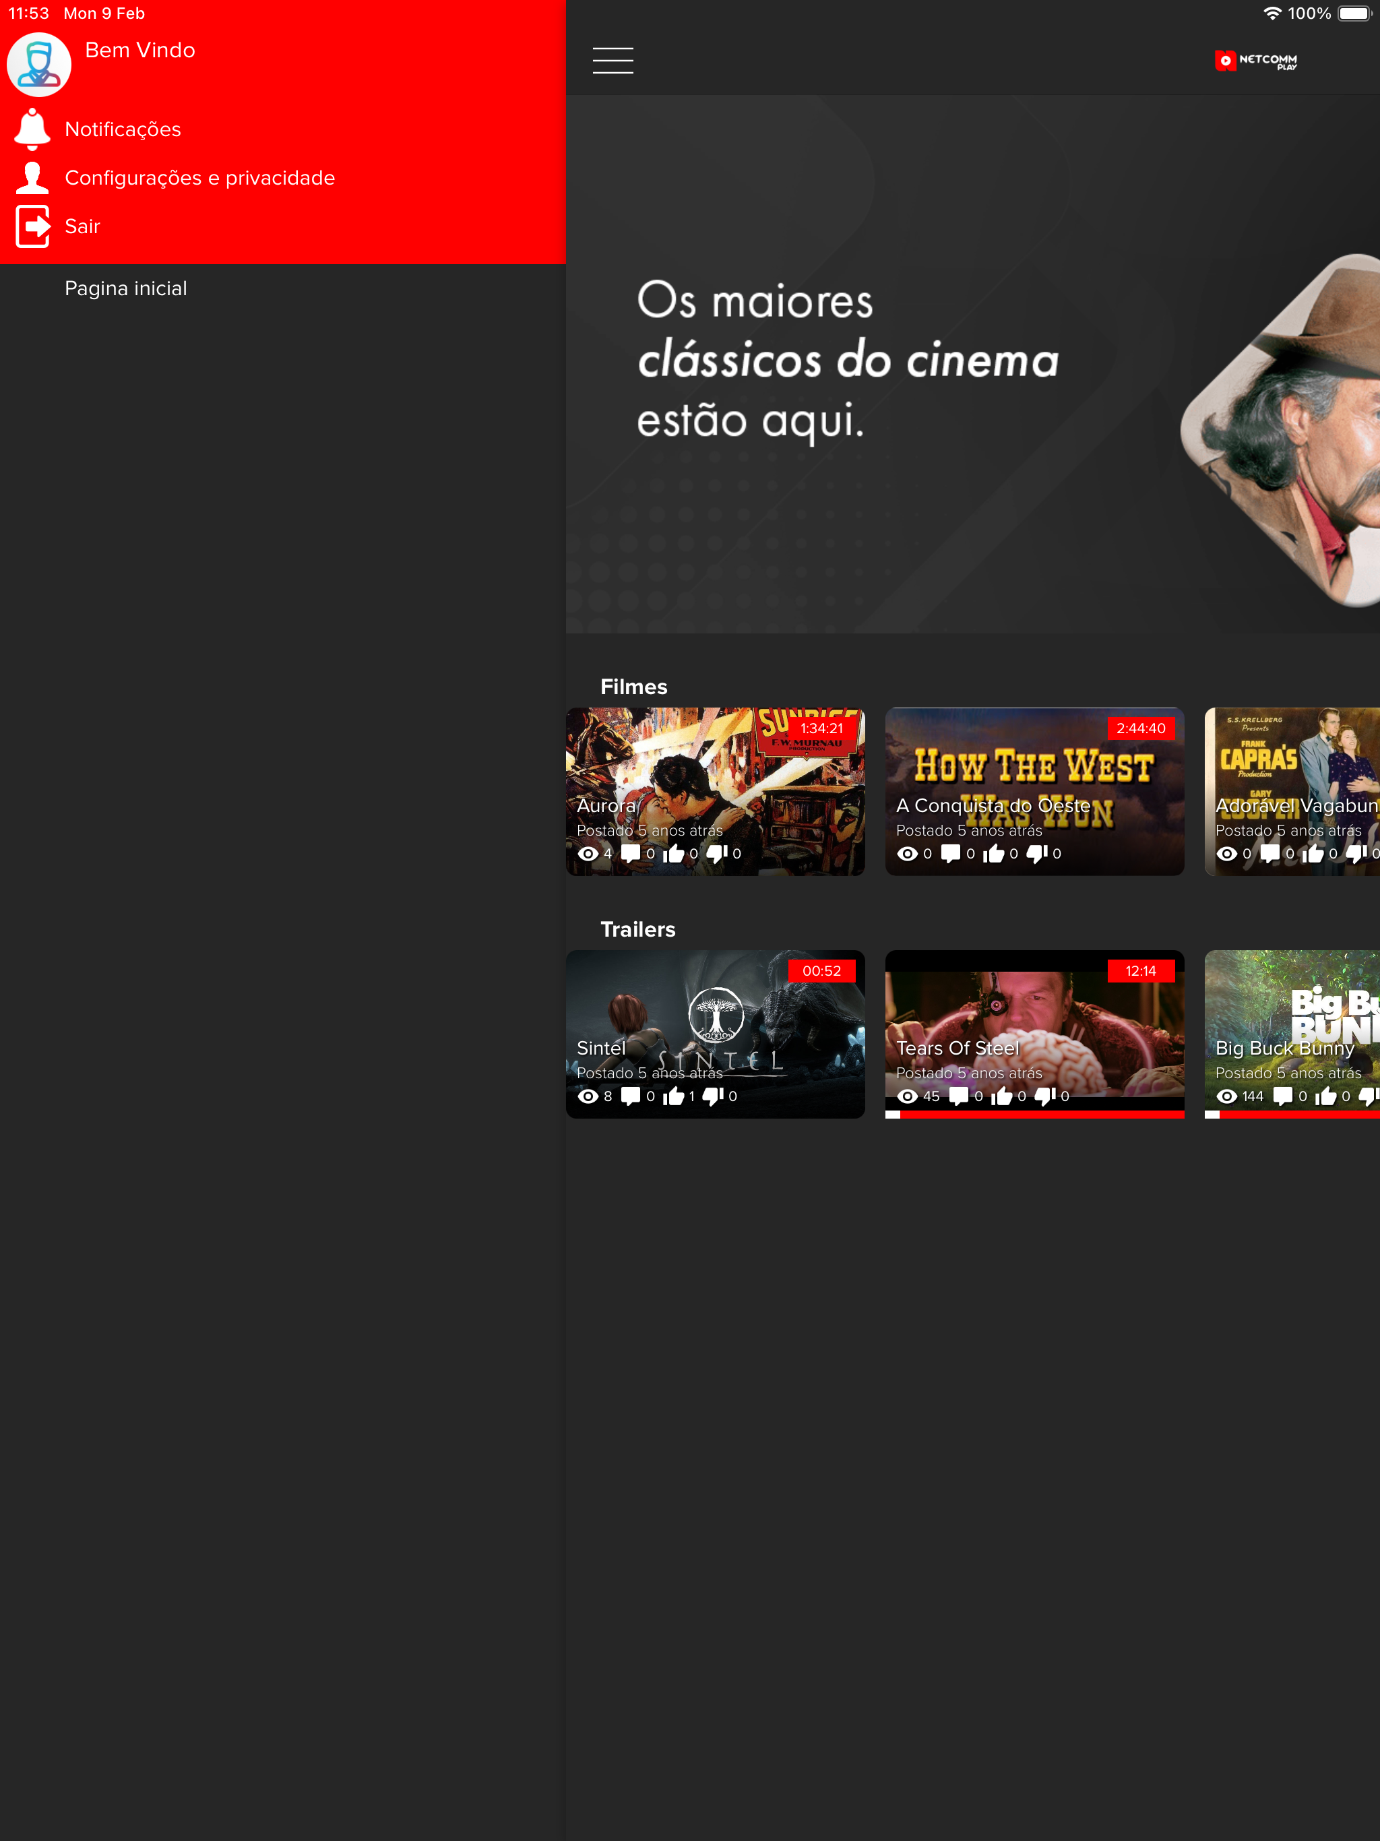The height and width of the screenshot is (1841, 1380).
Task: Tap views eye icon on Sintel
Action: pyautogui.click(x=588, y=1096)
